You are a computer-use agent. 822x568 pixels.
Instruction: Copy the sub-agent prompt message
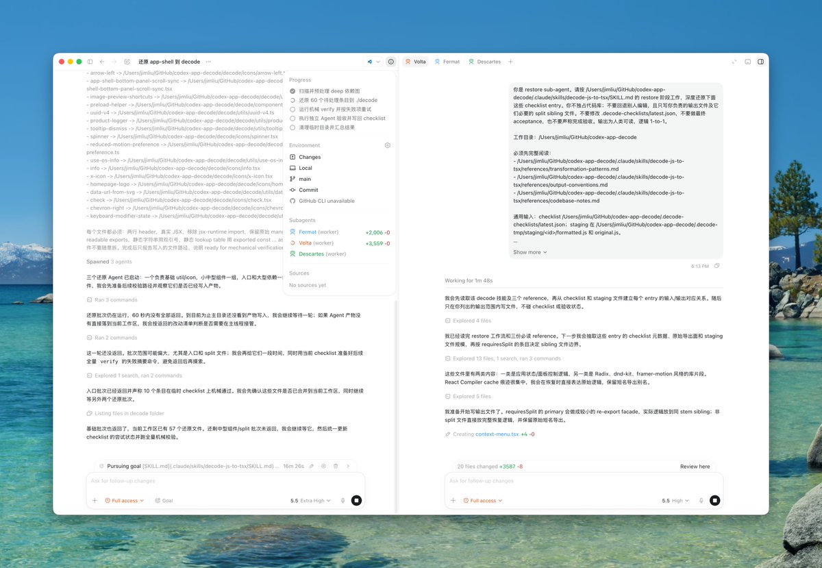coord(717,266)
